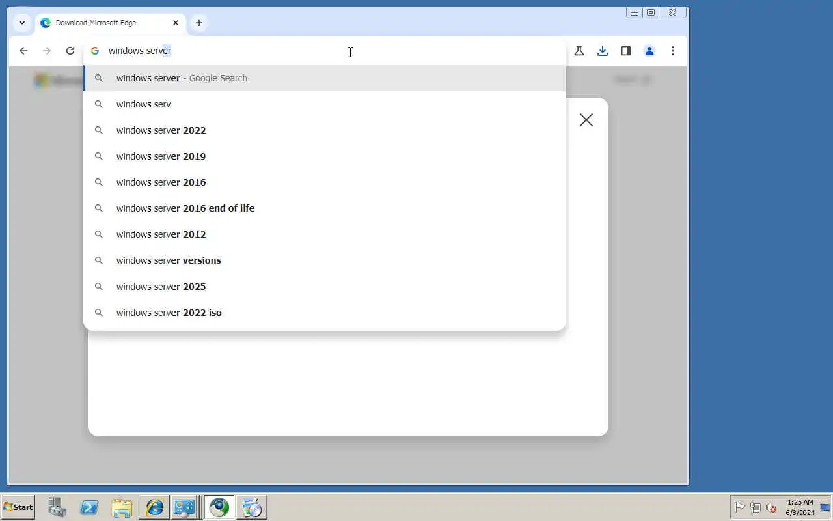Click the muted speaker tray icon
Image resolution: width=833 pixels, height=521 pixels.
pos(771,507)
